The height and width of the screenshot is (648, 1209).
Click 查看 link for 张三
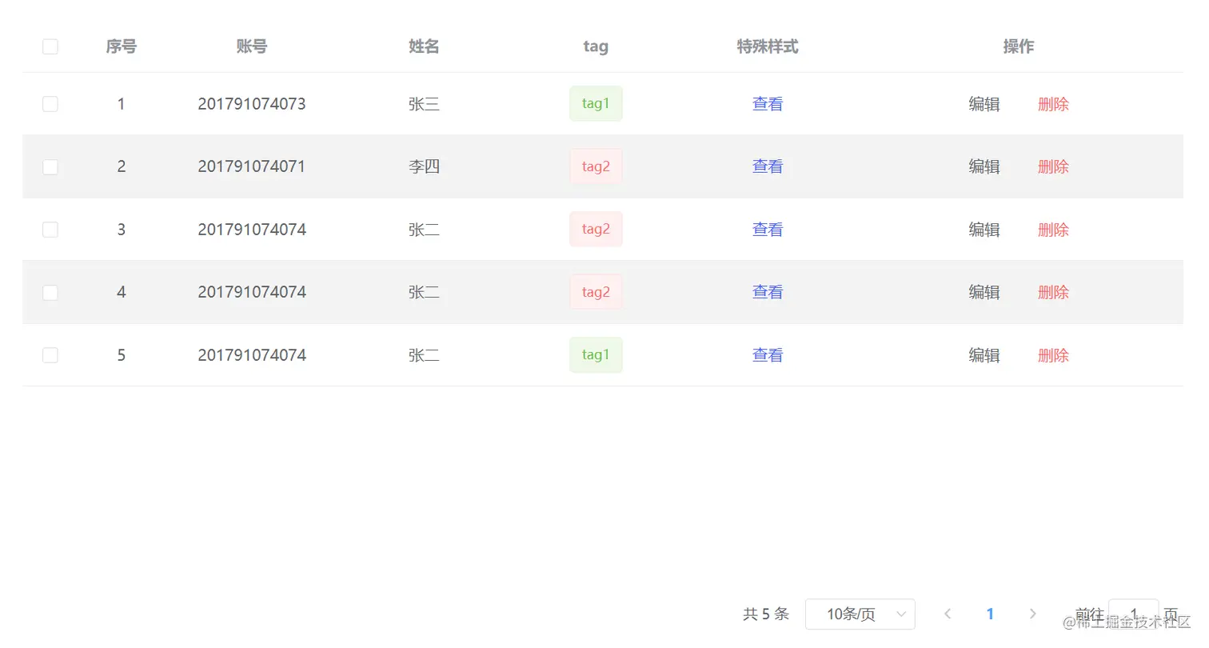768,104
